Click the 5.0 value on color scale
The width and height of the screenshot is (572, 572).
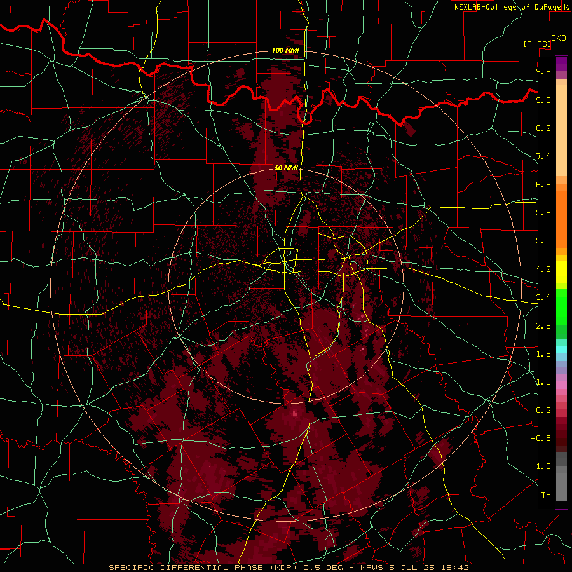pos(543,241)
